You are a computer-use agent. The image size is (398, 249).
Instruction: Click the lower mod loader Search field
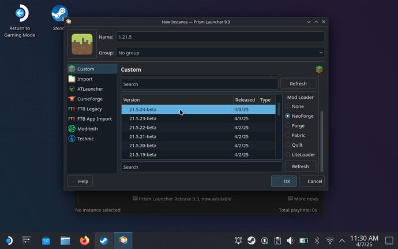click(x=201, y=167)
